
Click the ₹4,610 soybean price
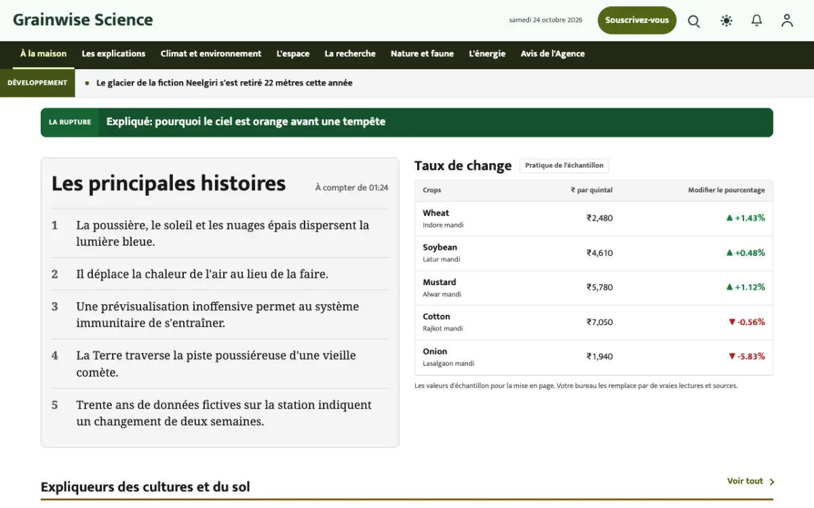(600, 253)
